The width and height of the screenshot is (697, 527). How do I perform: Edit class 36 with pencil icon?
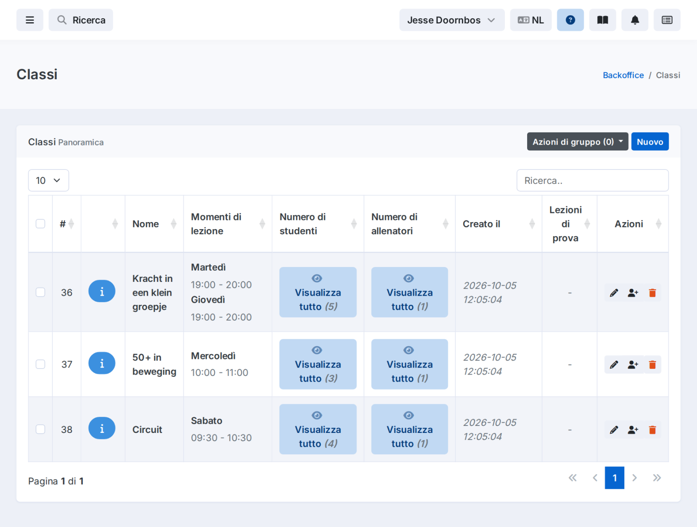point(614,293)
